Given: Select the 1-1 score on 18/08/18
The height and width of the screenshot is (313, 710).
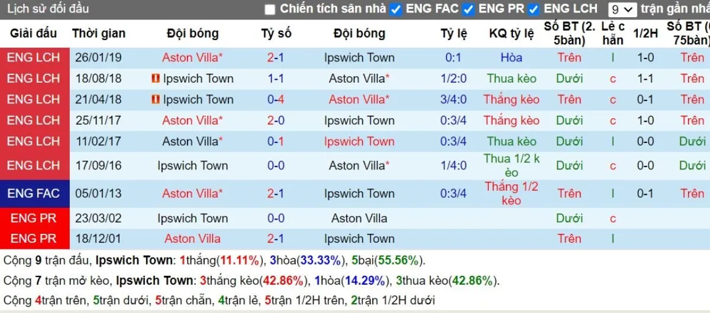Looking at the screenshot, I should [x=276, y=79].
